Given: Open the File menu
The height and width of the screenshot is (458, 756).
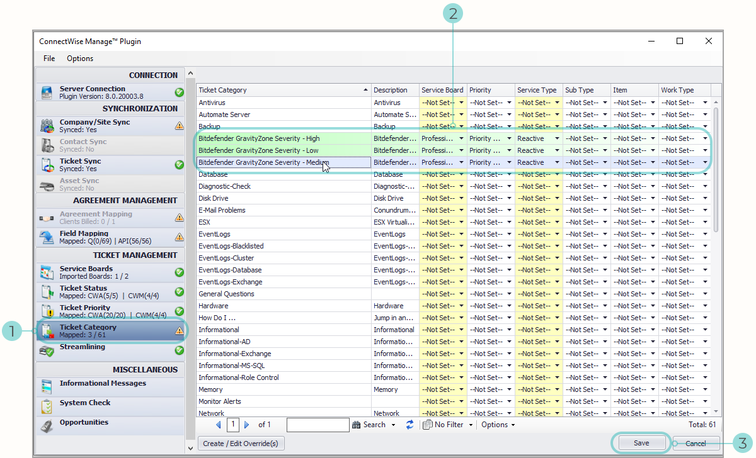Looking at the screenshot, I should point(49,59).
